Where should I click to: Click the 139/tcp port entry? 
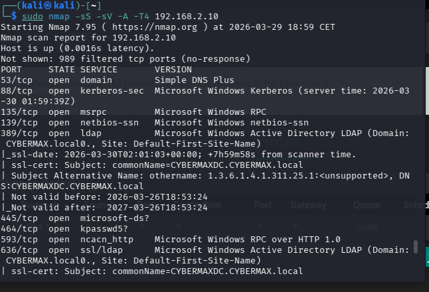click(x=19, y=122)
